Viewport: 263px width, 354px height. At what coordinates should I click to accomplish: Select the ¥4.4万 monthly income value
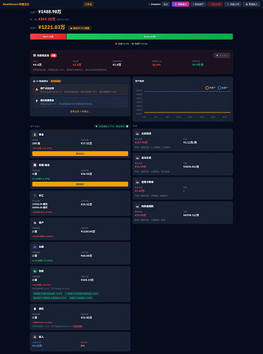point(37,64)
